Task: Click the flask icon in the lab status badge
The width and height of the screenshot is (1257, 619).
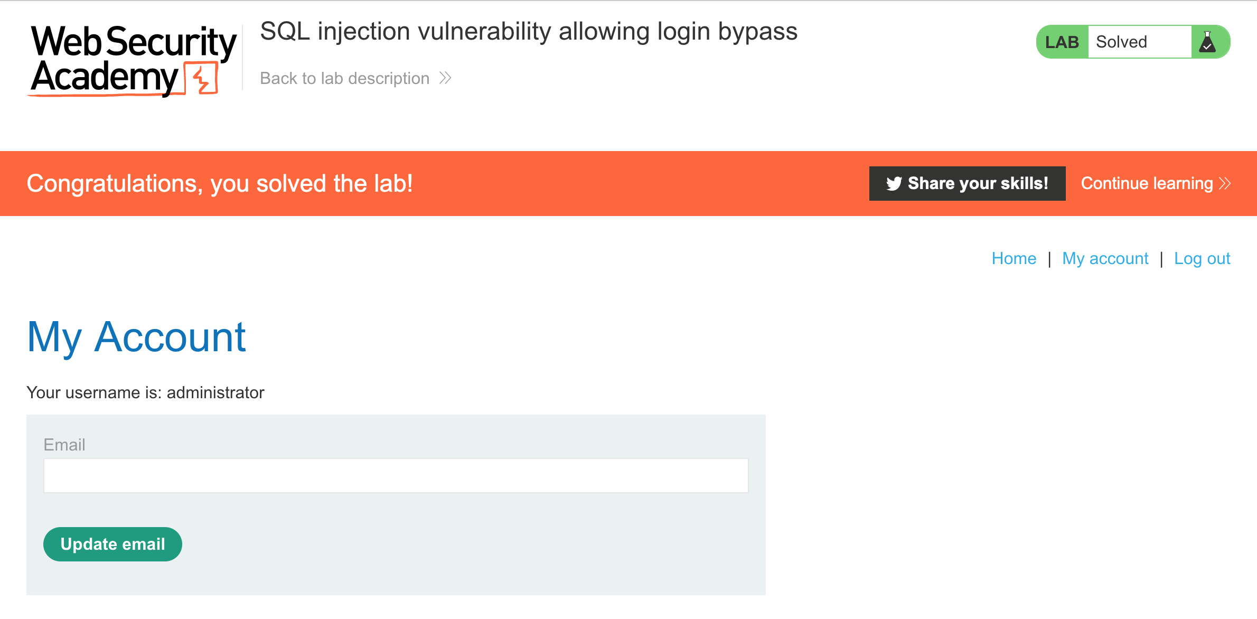Action: [x=1207, y=42]
